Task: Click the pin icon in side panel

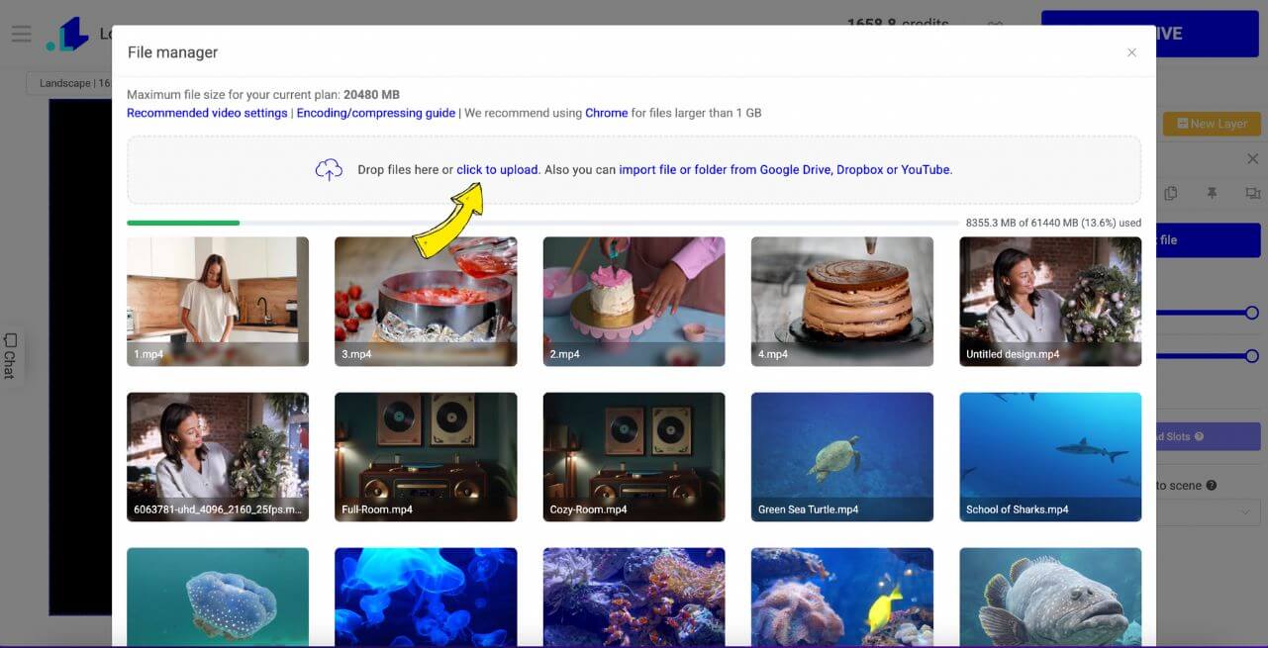Action: (x=1212, y=194)
